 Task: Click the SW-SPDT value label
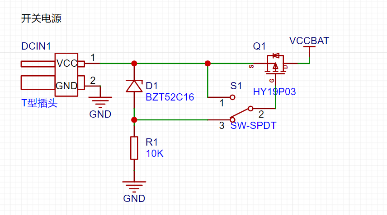click(253, 125)
